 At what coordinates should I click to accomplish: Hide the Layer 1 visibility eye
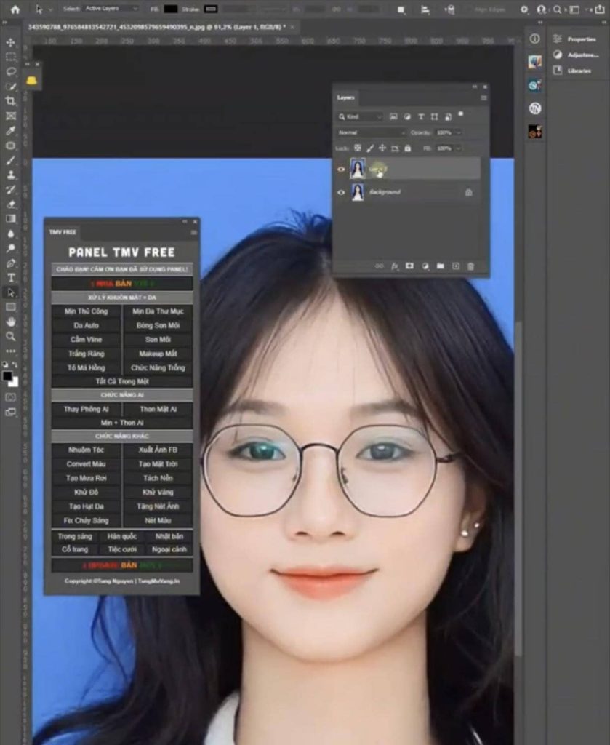point(341,168)
